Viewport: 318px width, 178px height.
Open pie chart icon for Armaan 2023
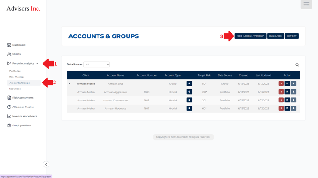[189, 83]
